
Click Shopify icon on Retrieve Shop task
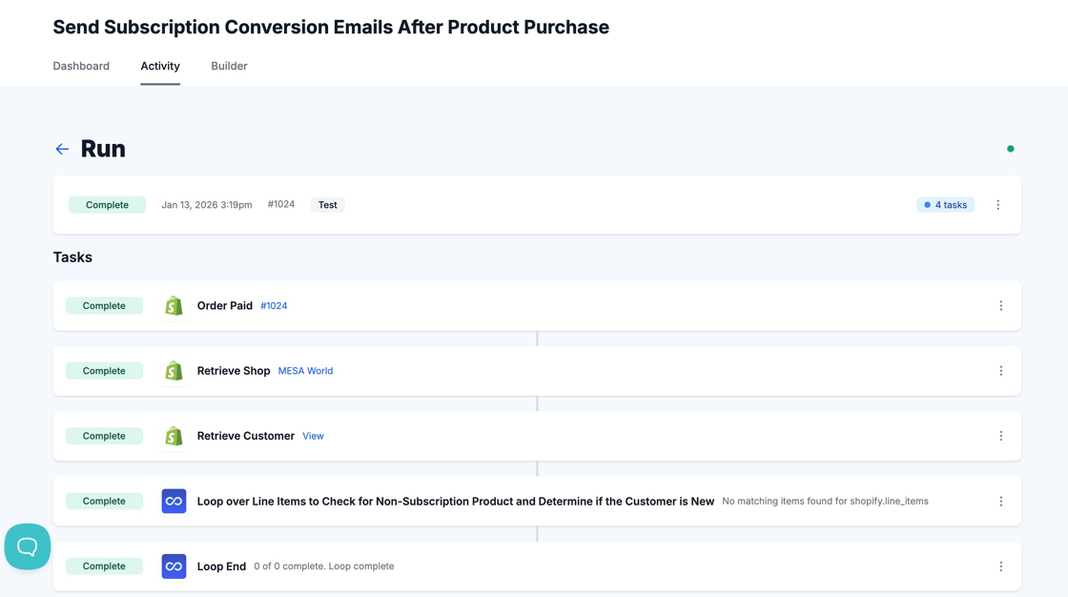[x=174, y=371]
